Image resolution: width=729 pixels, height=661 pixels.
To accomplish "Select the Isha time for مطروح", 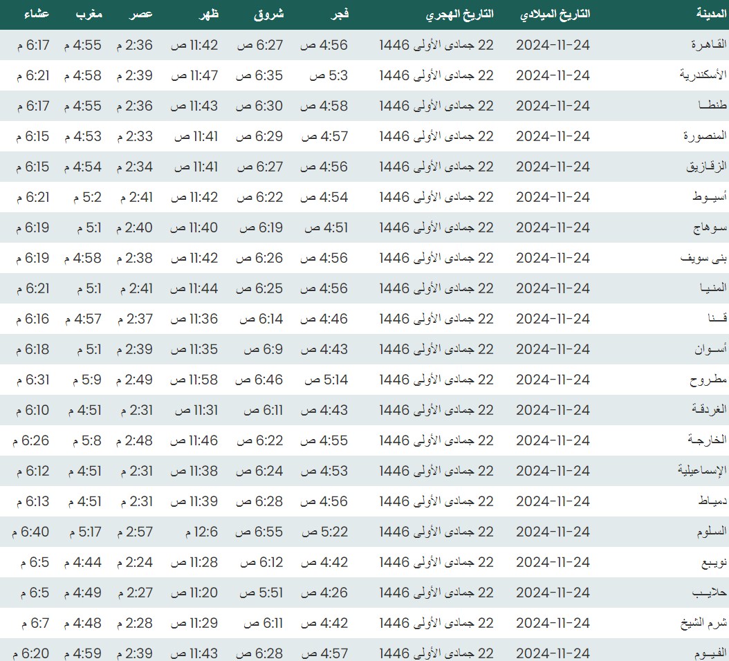I will 31,380.
